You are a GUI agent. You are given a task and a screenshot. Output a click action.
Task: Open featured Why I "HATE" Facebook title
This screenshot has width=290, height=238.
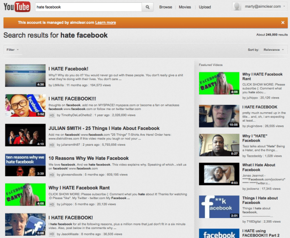click(x=255, y=138)
